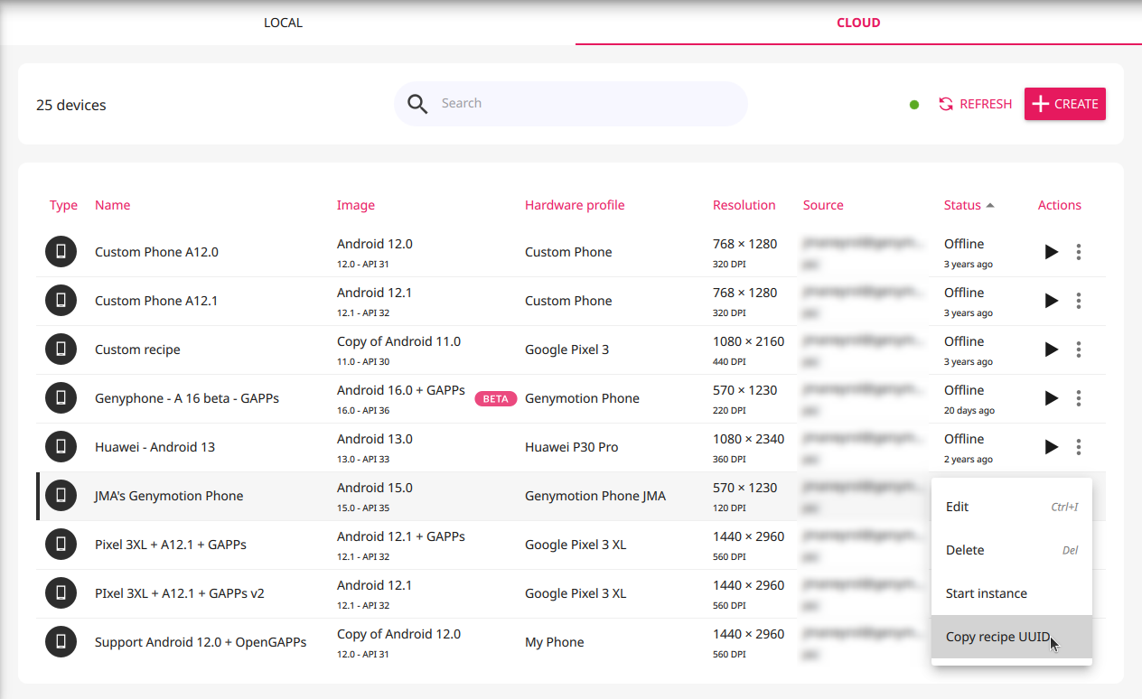
Task: Click the BETA badge on Android 16.0
Action: (x=496, y=398)
